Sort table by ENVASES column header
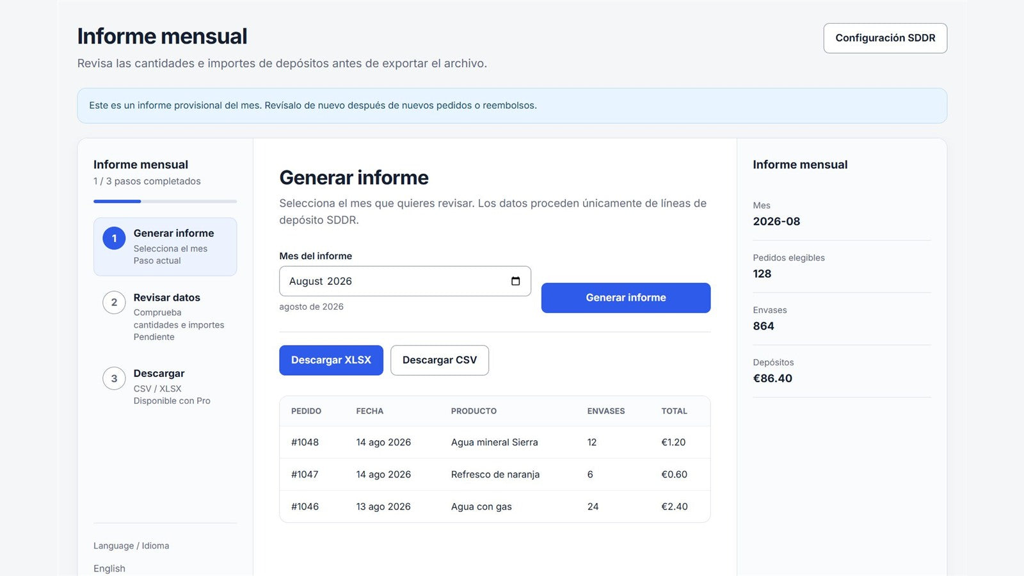The width and height of the screenshot is (1024, 576). point(606,411)
